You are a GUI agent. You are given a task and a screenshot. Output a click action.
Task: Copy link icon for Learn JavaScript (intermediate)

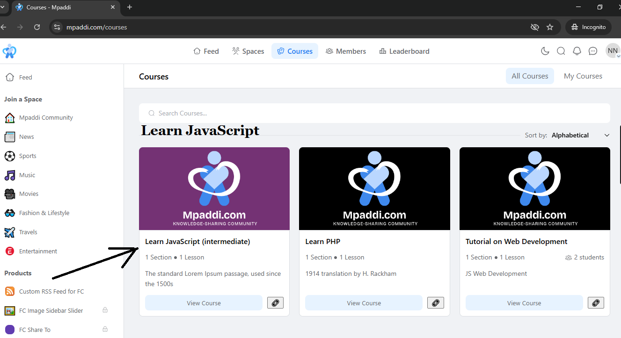pyautogui.click(x=275, y=303)
